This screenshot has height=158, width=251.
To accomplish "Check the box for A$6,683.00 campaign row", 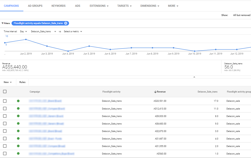I will pyautogui.click(x=5, y=123).
